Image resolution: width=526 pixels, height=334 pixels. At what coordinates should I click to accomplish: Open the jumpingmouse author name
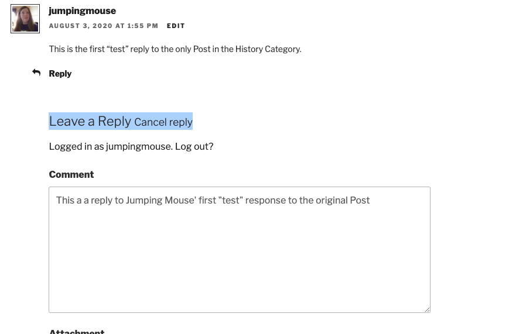click(82, 11)
